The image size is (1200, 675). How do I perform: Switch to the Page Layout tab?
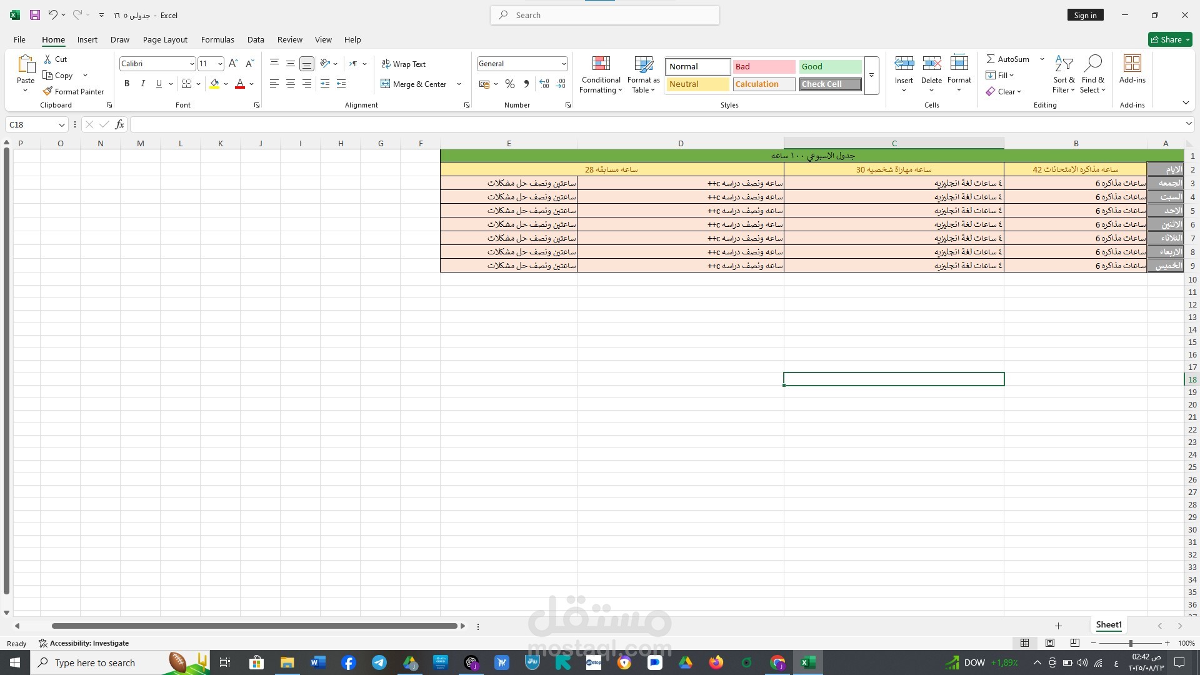165,39
